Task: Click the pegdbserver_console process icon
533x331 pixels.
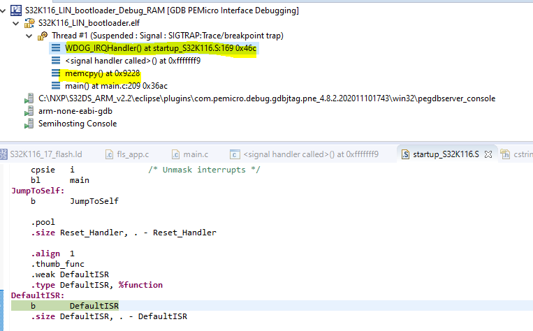Action: pos(29,98)
